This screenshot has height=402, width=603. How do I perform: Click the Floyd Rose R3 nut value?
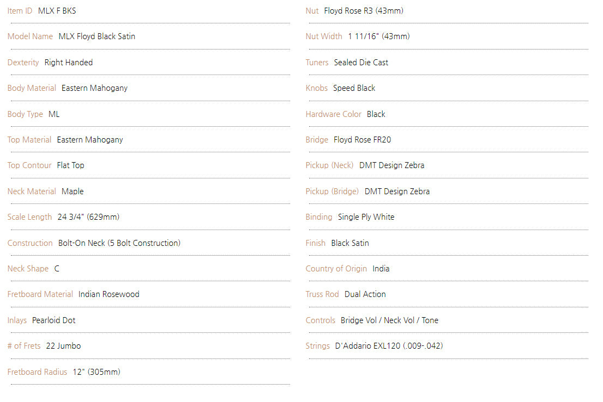364,11
